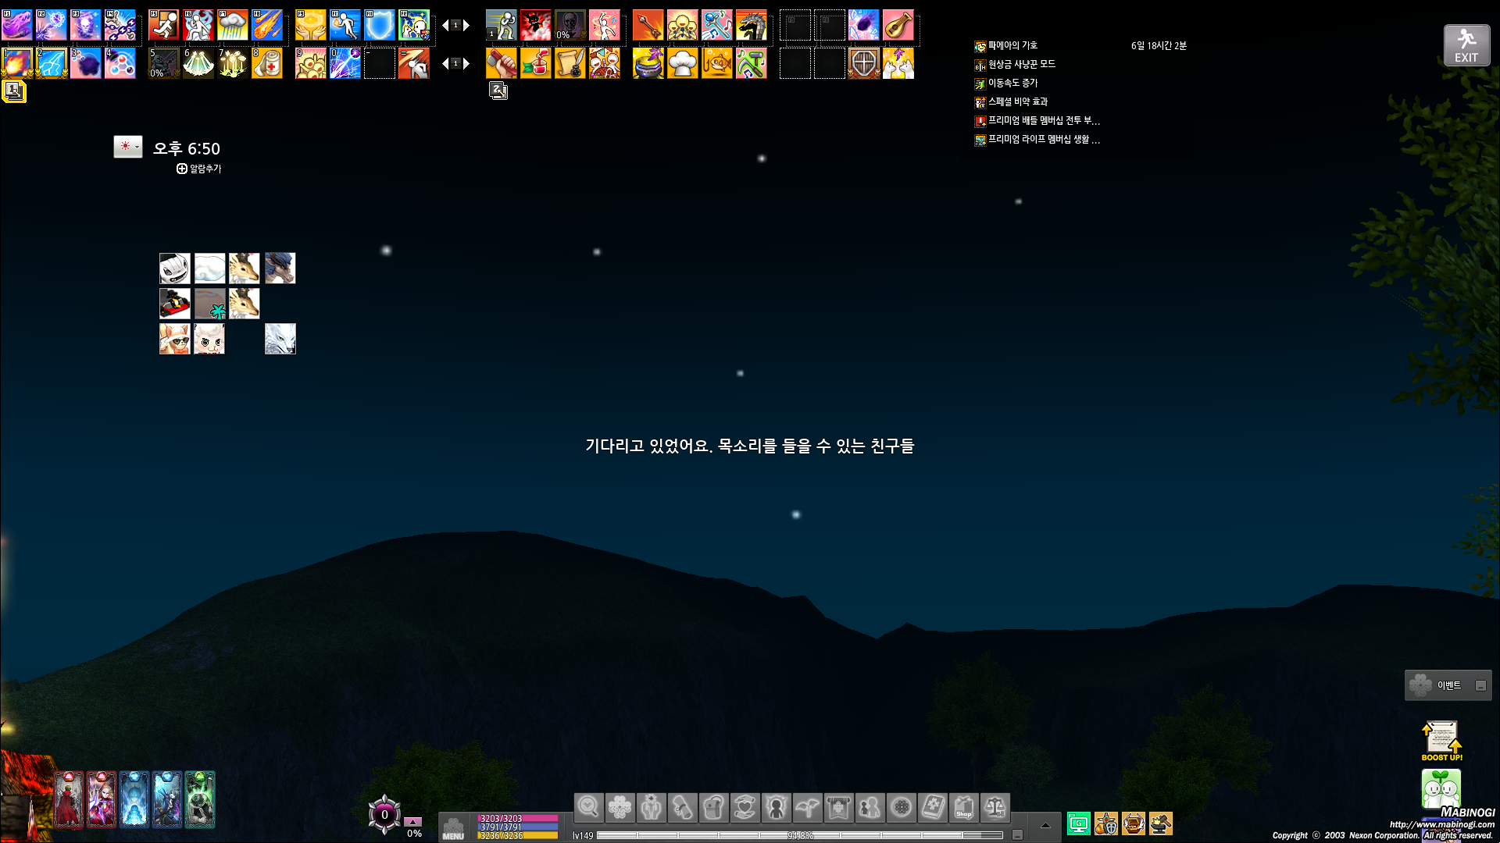Open the balance scales menu icon
Screen dimensions: 1500x843
(995, 808)
